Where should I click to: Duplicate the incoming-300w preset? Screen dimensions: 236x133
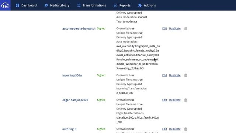[x=175, y=75]
